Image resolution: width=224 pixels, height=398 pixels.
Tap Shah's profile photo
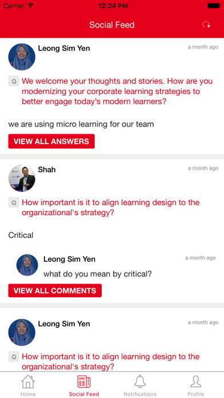click(x=22, y=178)
